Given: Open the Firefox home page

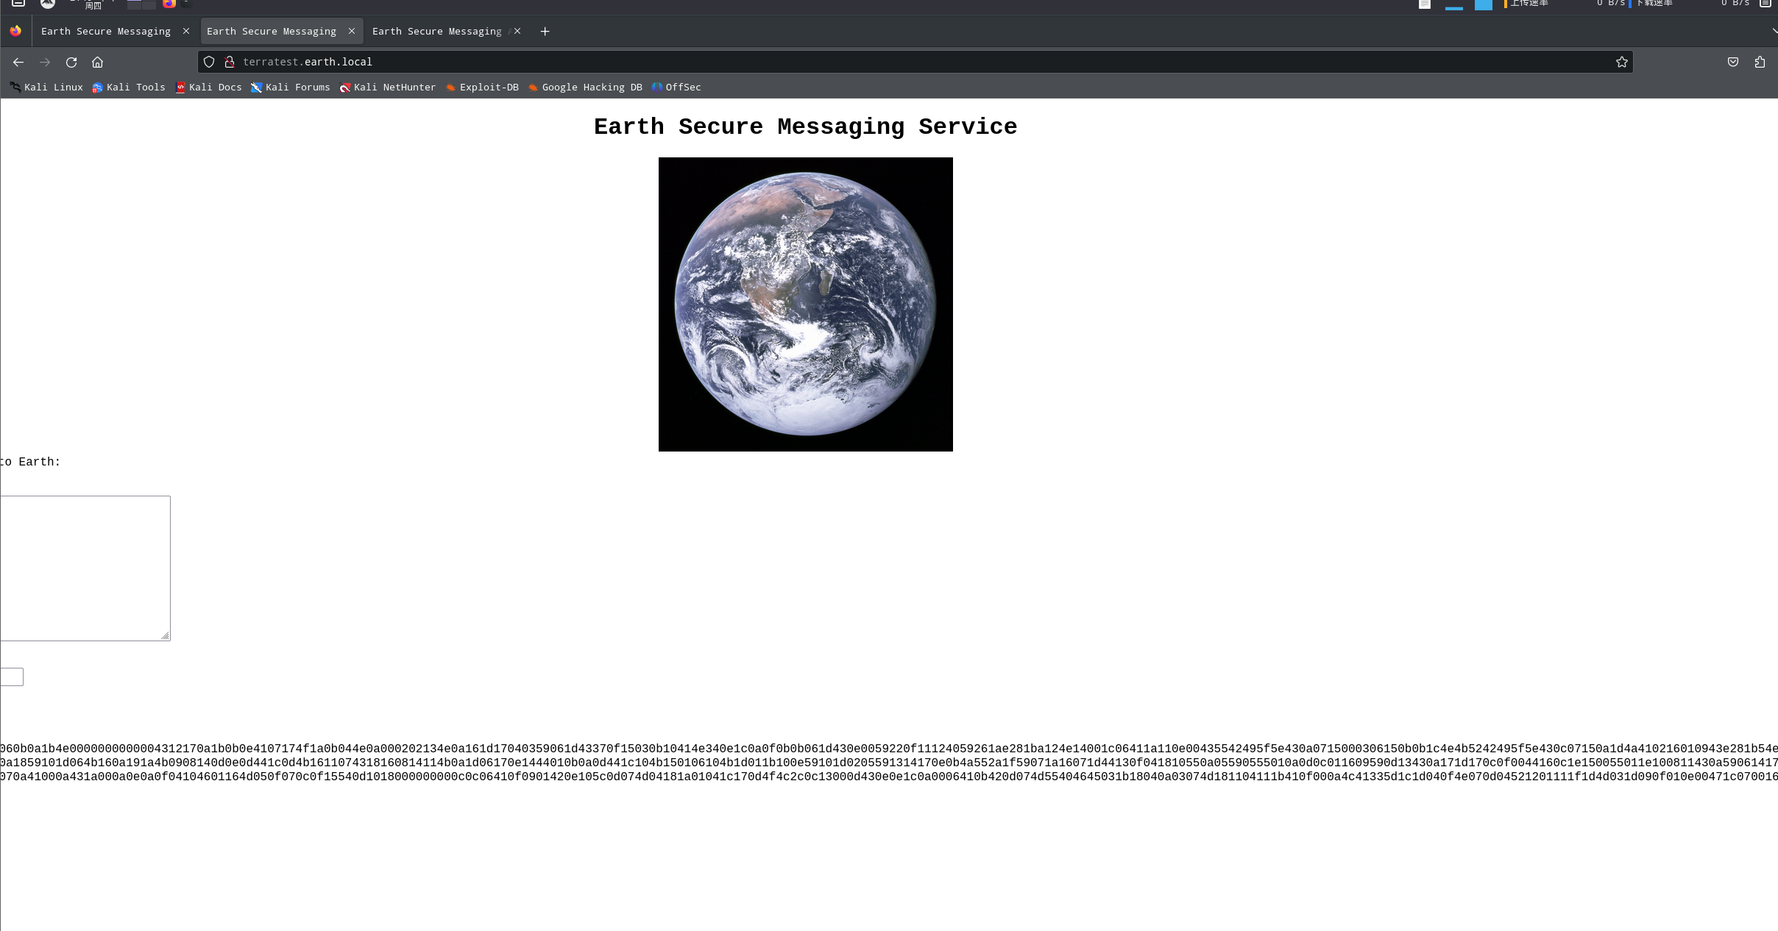Looking at the screenshot, I should click(x=98, y=63).
